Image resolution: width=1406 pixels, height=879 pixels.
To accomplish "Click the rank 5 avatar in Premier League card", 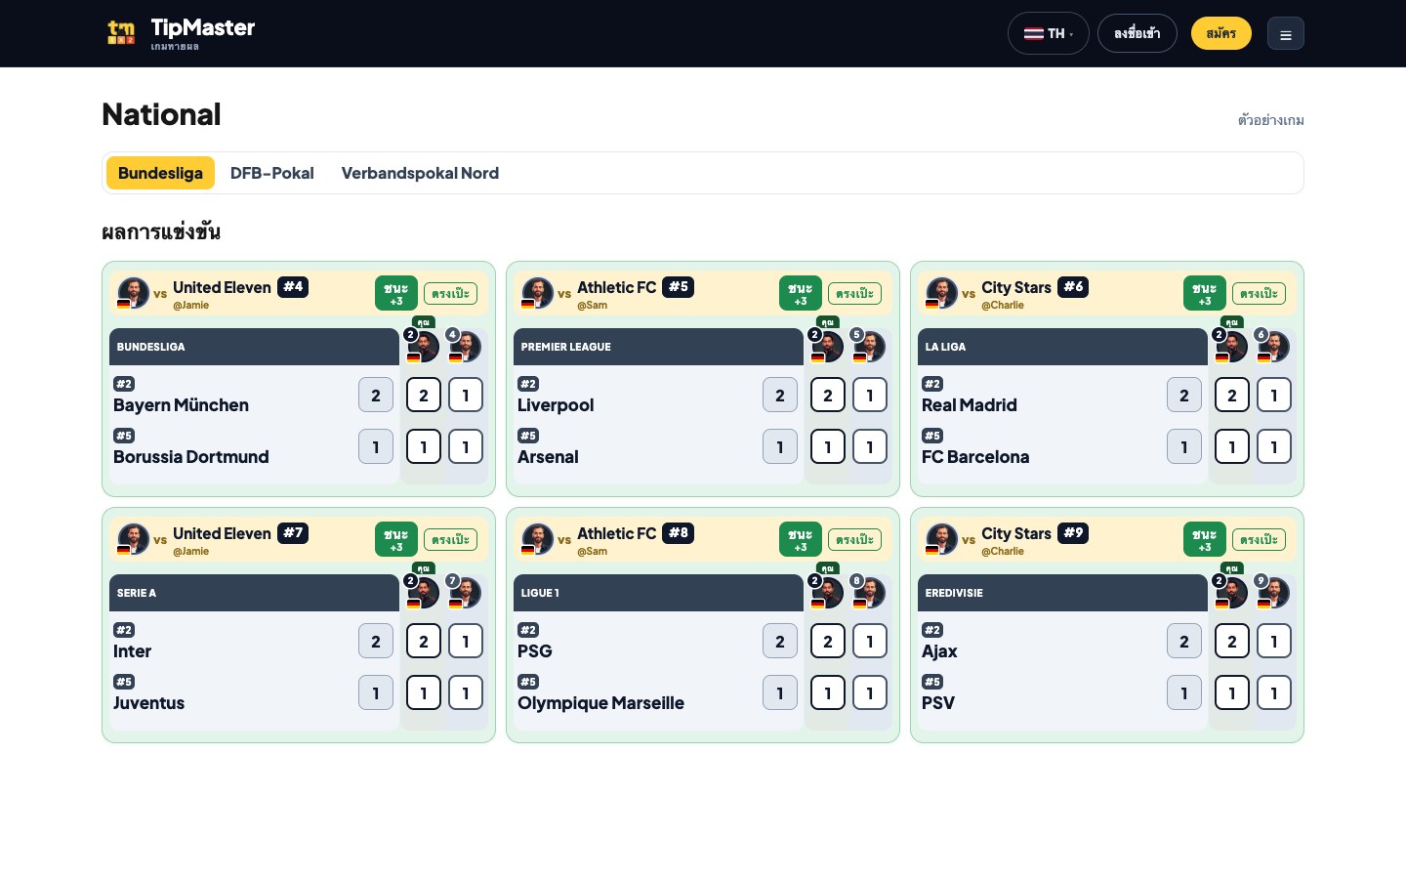I will pos(869,346).
